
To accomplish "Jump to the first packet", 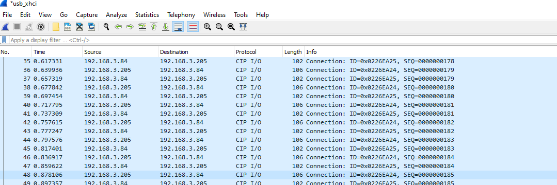I will (154, 27).
